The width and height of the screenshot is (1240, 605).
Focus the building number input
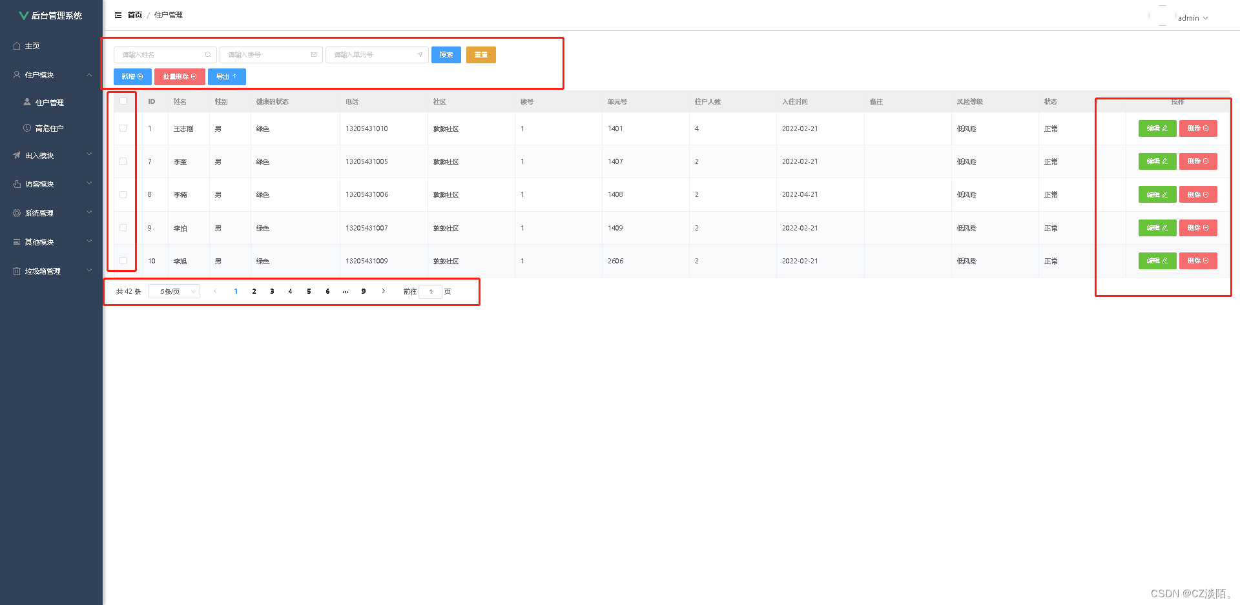coord(271,55)
